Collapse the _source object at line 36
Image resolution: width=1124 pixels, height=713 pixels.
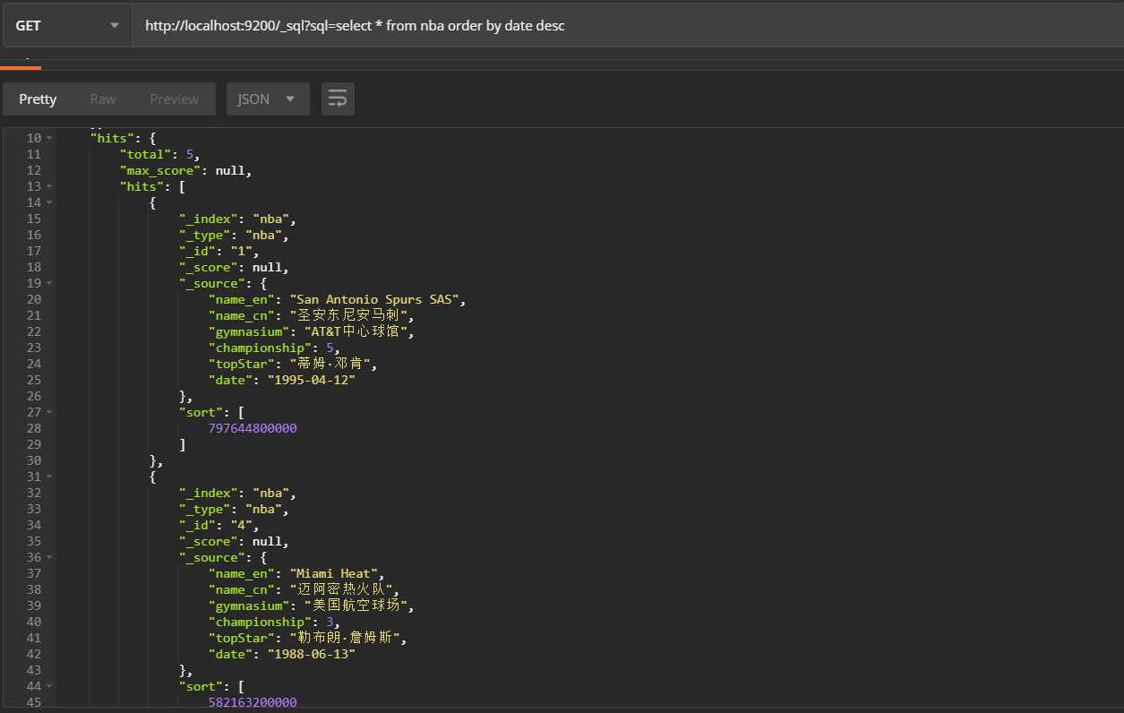49,557
